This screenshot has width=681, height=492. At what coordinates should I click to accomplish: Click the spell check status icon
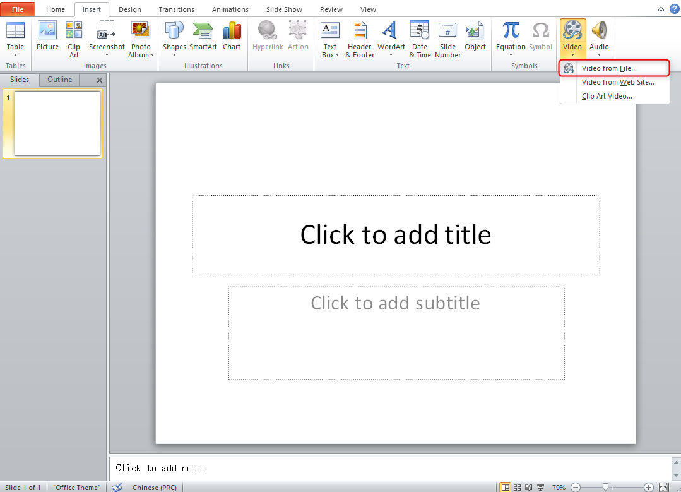click(117, 487)
